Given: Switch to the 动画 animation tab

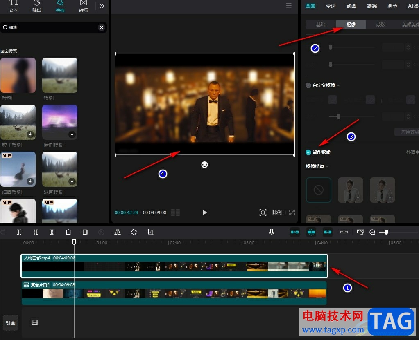Looking at the screenshot, I should (x=351, y=6).
